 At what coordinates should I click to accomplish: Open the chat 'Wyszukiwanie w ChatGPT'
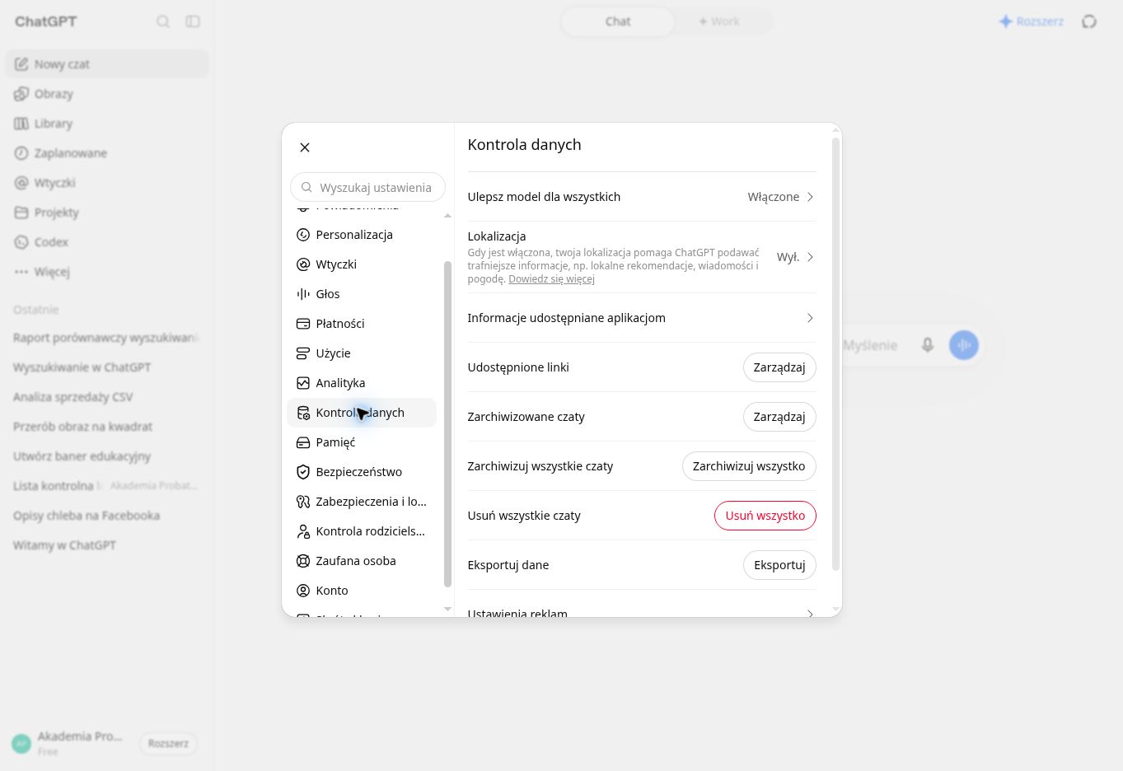(107, 367)
